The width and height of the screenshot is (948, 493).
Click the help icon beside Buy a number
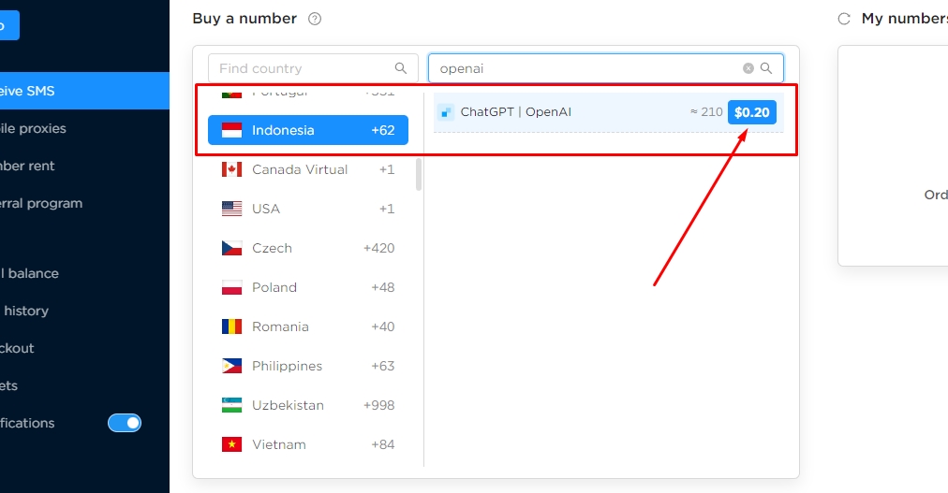315,19
